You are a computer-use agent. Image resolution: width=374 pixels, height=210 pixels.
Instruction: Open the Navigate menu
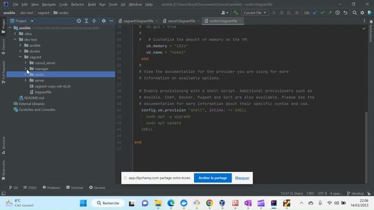point(49,5)
